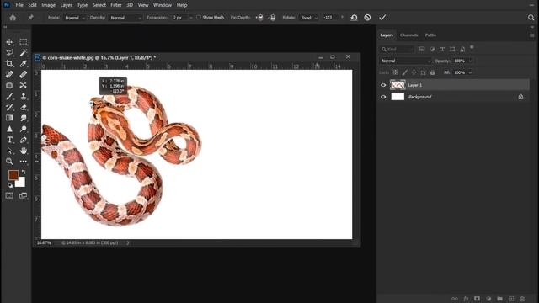Click the rotate angle input field
Viewport: 539px width, 303px height.
330,18
